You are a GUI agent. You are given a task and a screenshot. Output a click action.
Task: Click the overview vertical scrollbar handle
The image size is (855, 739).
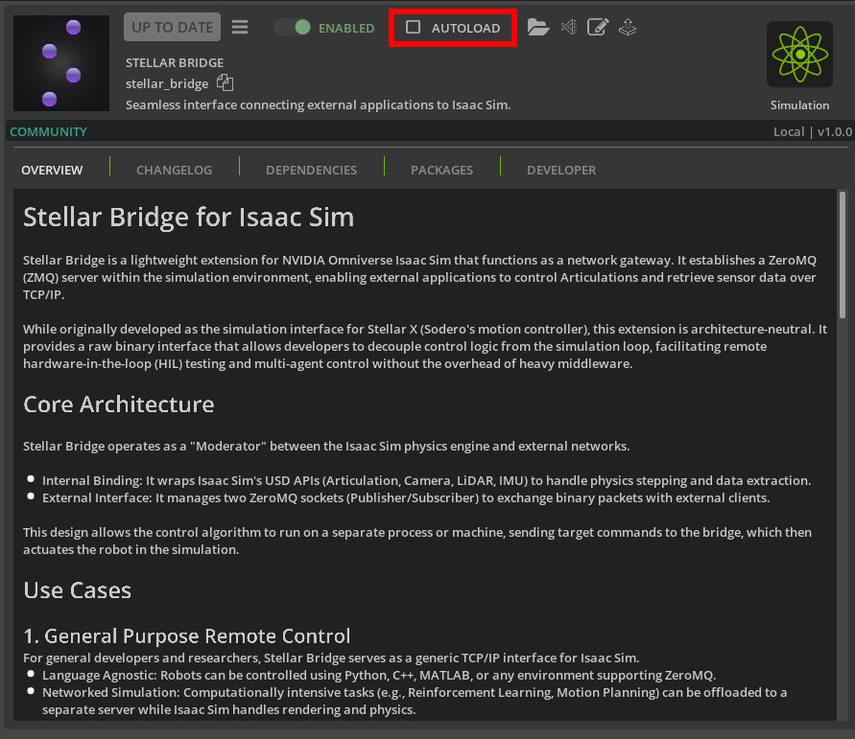click(x=843, y=254)
